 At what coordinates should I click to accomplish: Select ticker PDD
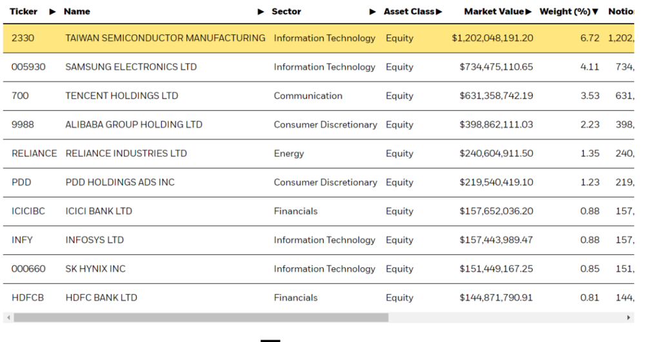pos(21,182)
